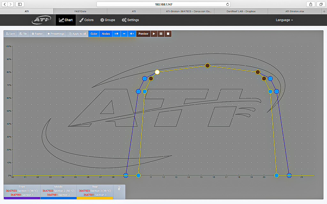The image size is (327, 204).
Task: Select the purple-line node at 10:30, 75%
Action: tap(145, 78)
